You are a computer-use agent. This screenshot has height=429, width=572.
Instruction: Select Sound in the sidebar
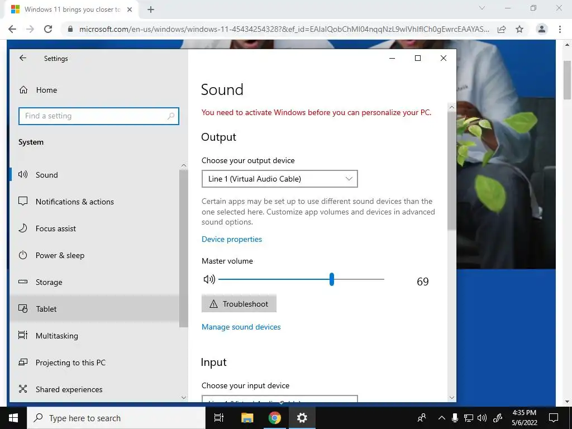(x=95, y=175)
